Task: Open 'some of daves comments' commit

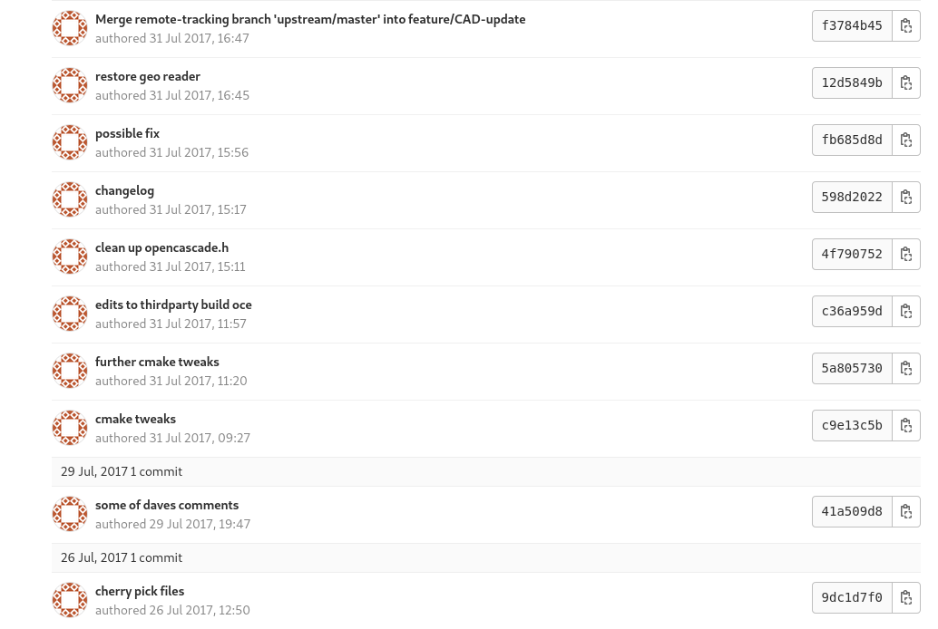Action: 167,506
